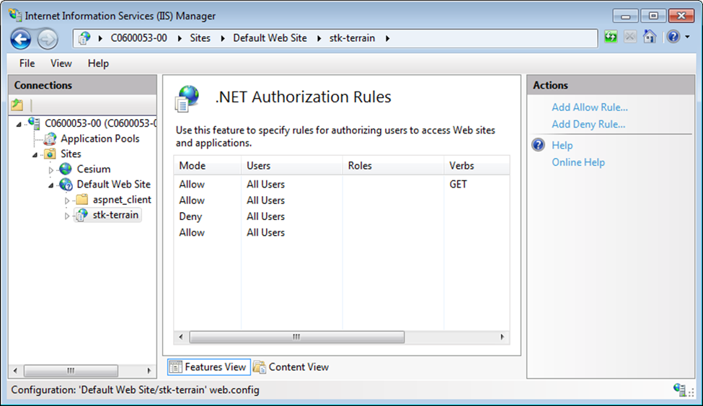Image resolution: width=703 pixels, height=406 pixels.
Task: Click the Add Deny Rule link
Action: click(x=588, y=124)
